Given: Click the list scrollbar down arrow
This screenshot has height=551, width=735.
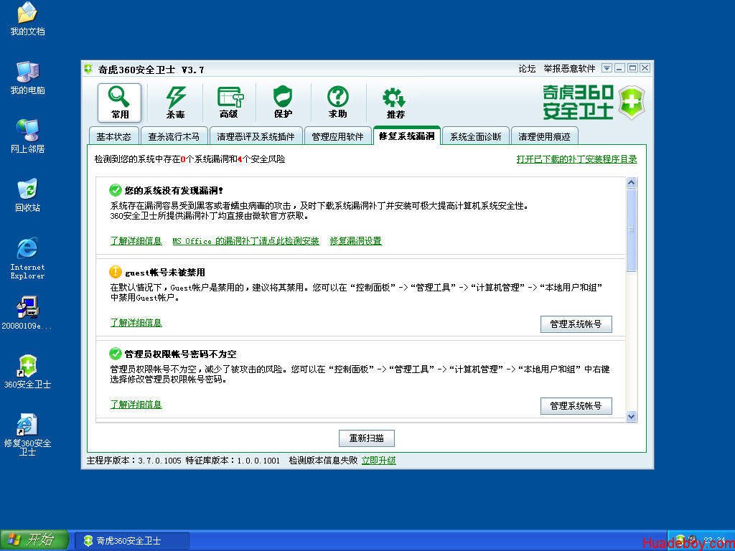Looking at the screenshot, I should (x=632, y=416).
